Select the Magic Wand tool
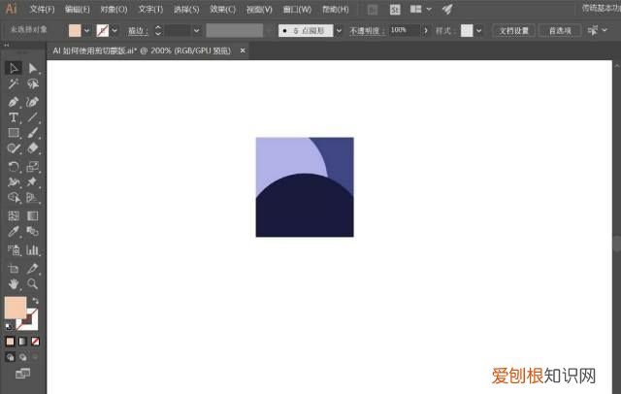 tap(14, 83)
